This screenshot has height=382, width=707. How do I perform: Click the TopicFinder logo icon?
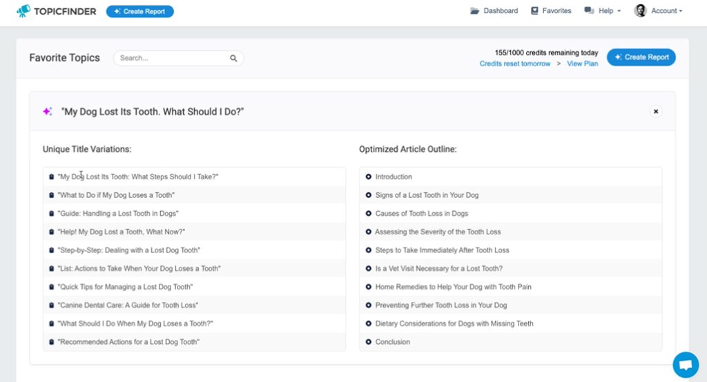pyautogui.click(x=23, y=11)
